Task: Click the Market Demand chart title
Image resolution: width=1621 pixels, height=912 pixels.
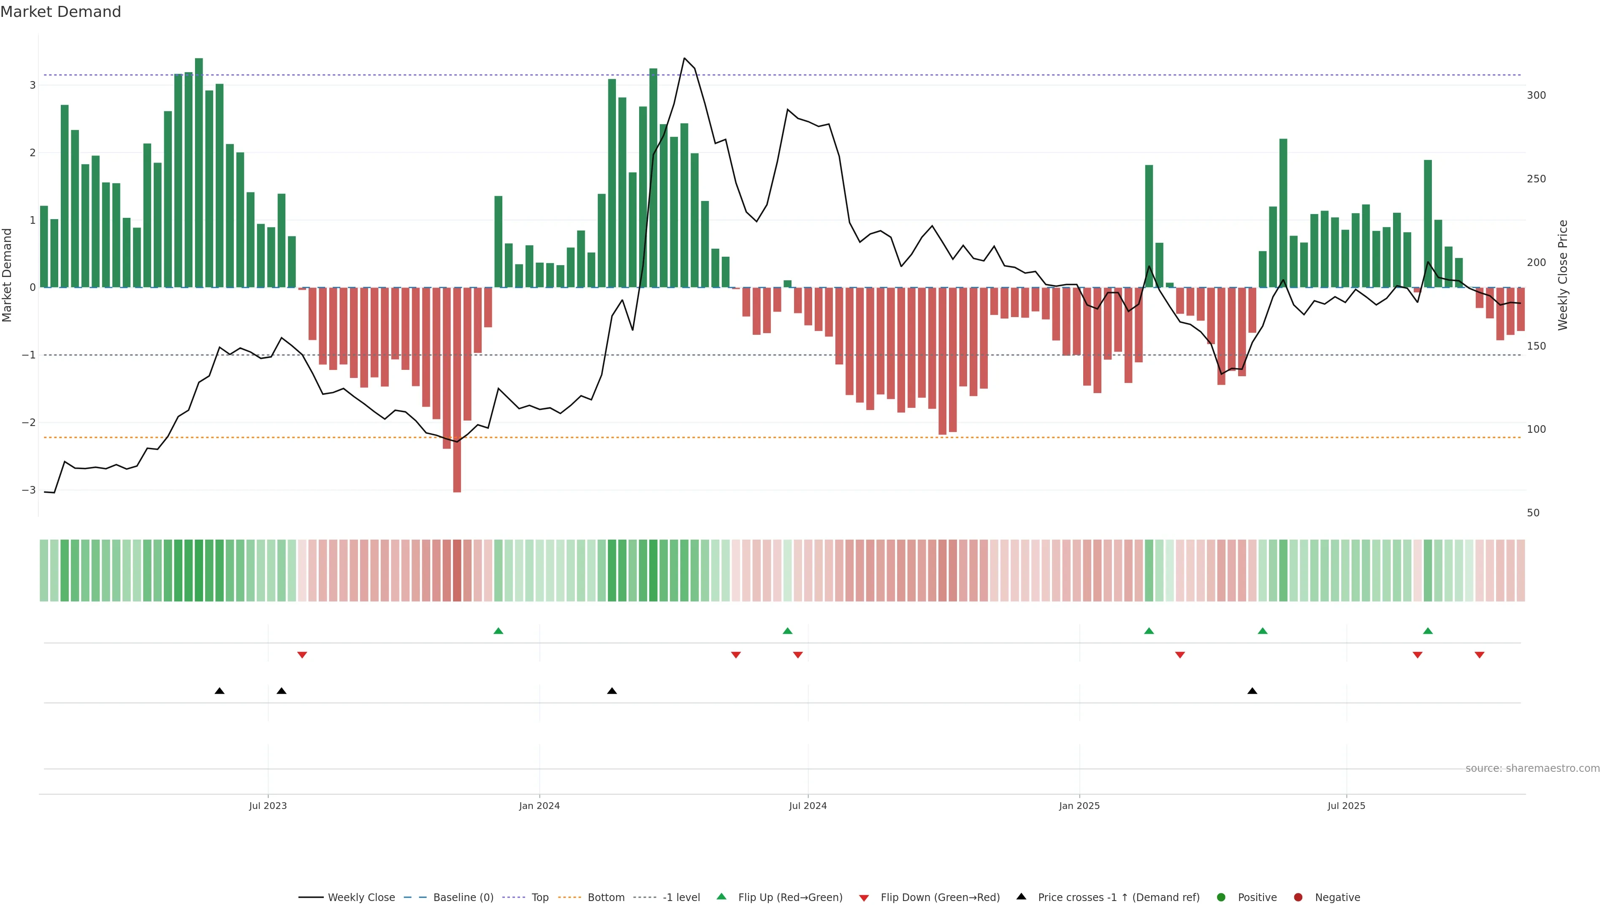Action: (61, 12)
